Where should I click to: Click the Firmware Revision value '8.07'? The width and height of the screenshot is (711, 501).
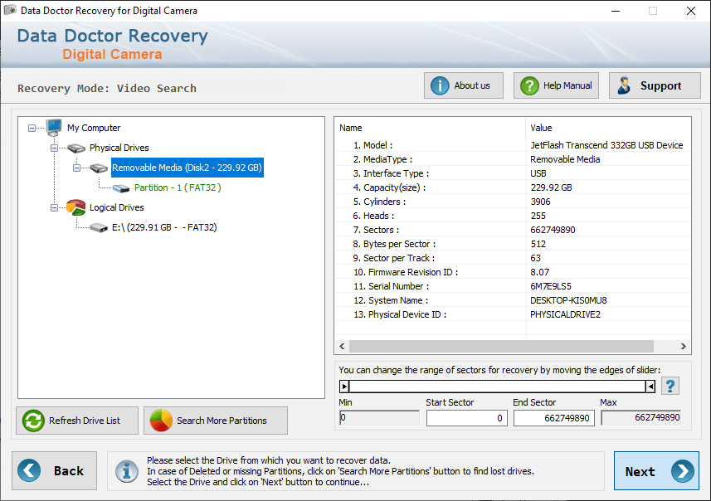point(539,272)
